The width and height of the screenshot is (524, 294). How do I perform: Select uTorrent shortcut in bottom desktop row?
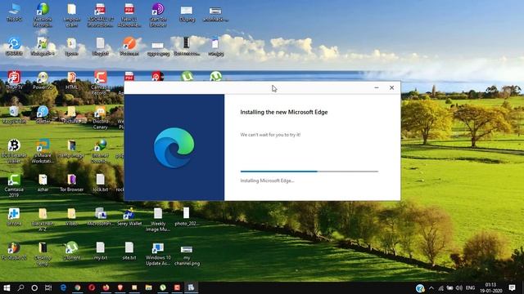click(x=71, y=251)
